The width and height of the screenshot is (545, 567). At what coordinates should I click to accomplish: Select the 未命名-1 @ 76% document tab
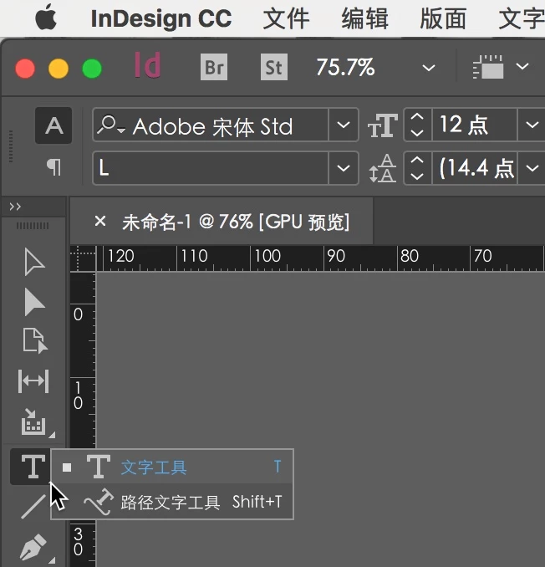click(236, 222)
